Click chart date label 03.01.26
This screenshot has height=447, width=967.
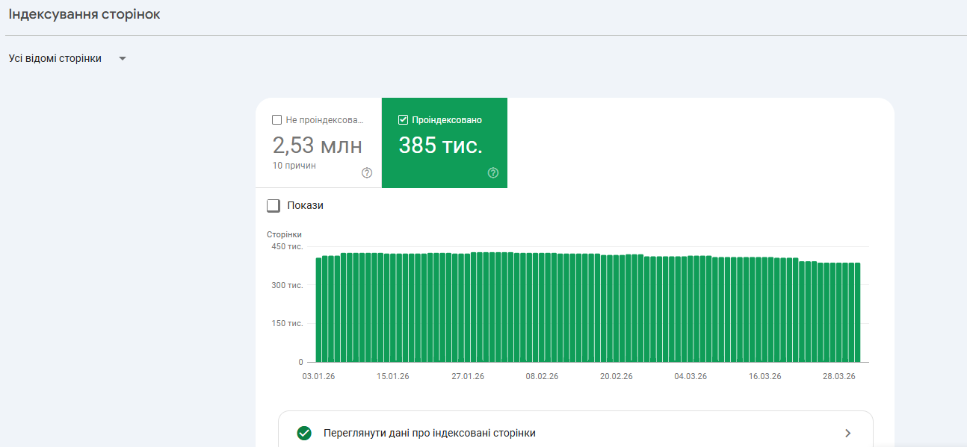(x=318, y=376)
